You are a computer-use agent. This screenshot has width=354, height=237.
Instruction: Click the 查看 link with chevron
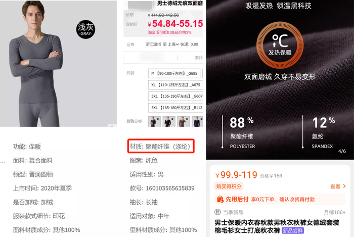click(338, 186)
